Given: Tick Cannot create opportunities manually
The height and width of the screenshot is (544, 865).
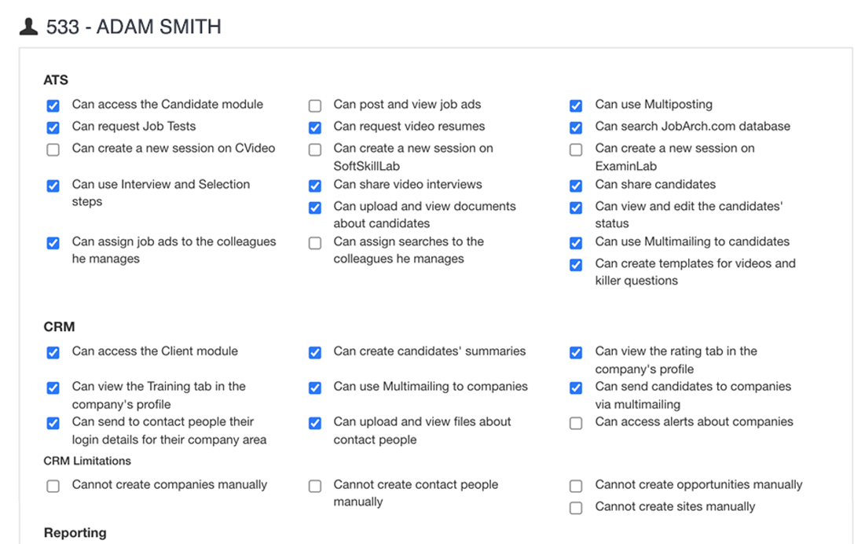Looking at the screenshot, I should (x=576, y=486).
